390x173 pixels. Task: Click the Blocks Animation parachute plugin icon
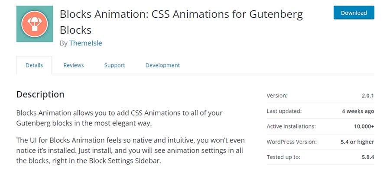pos(34,24)
